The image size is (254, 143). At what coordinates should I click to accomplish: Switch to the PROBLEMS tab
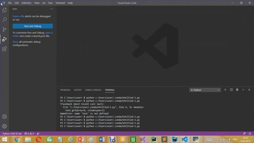65,90
